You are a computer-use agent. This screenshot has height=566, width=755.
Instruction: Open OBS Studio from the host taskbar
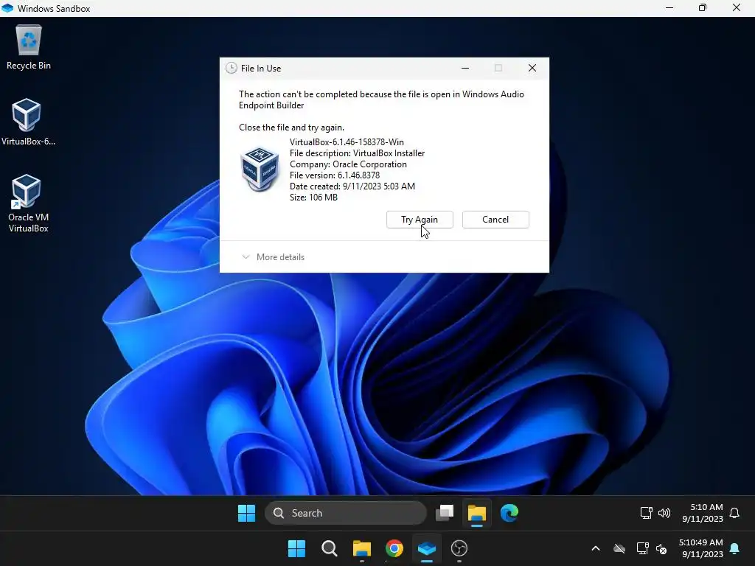[459, 548]
